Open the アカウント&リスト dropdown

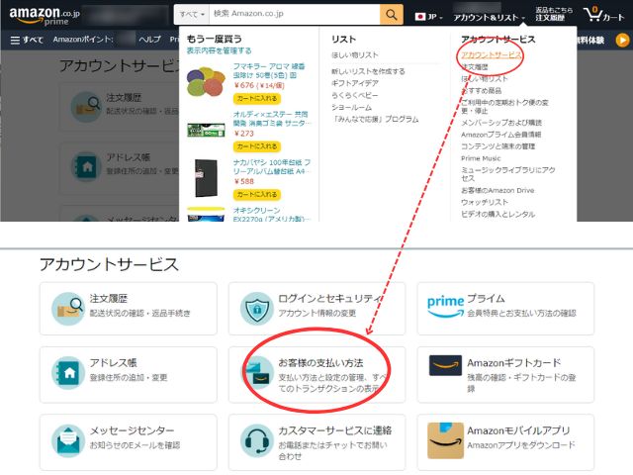tap(489, 18)
